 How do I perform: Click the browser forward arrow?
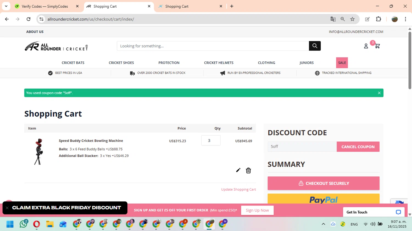tap(18, 19)
